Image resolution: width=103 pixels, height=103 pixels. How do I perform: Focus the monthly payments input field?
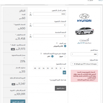click(49, 25)
